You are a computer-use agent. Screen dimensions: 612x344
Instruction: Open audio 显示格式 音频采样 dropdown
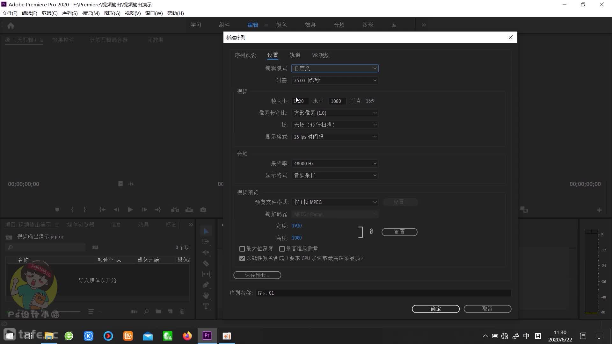click(x=335, y=176)
